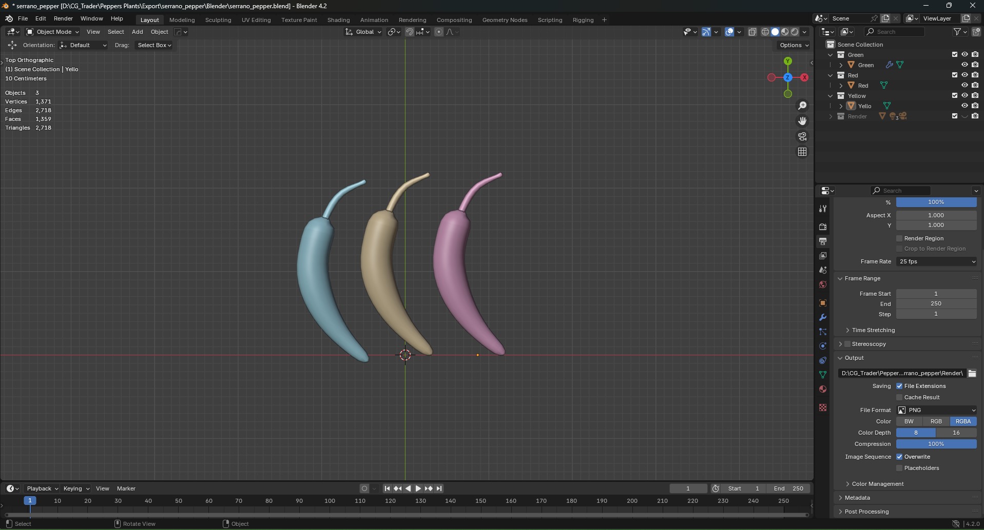
Task: Open the Frame Rate dropdown
Action: pyautogui.click(x=936, y=261)
